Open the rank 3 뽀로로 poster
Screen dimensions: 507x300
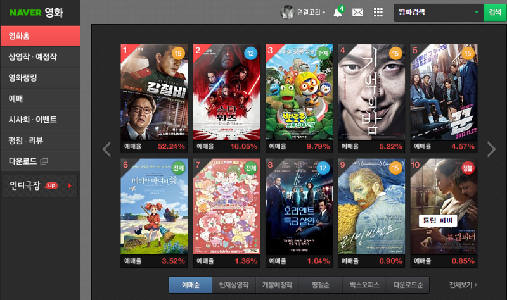(x=298, y=92)
